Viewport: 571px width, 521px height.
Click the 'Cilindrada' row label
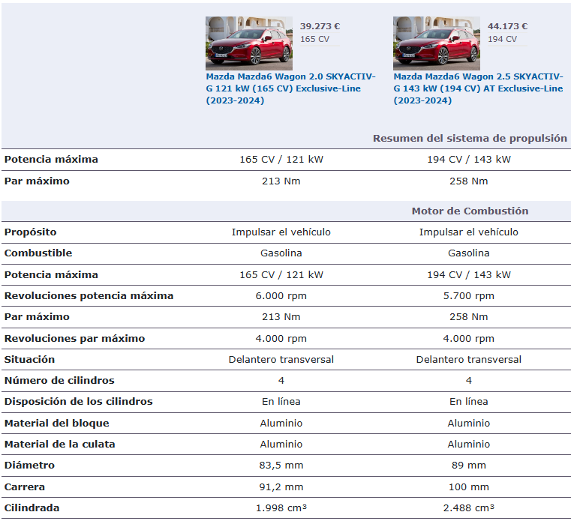(x=32, y=508)
